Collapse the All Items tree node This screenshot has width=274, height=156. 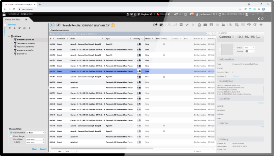point(9,36)
